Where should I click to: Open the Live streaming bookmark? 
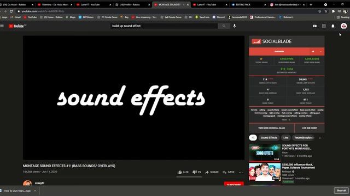click(144, 17)
